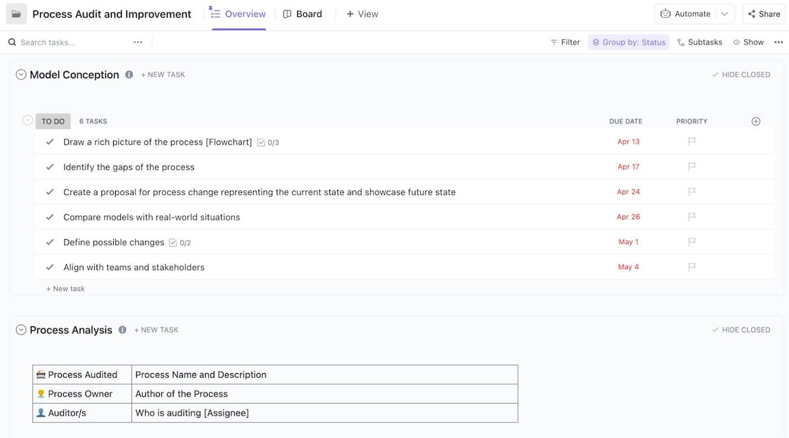Collapse the Process Analysis section
This screenshot has height=438, width=789.
[x=21, y=330]
